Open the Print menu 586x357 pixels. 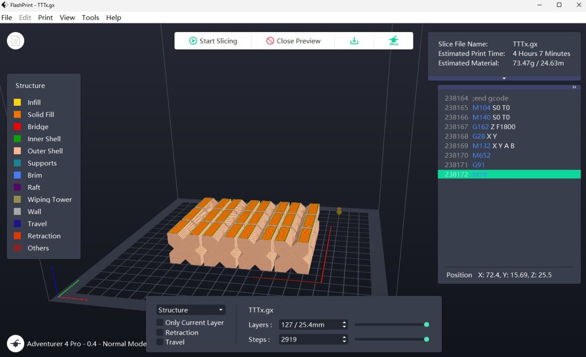coord(45,17)
